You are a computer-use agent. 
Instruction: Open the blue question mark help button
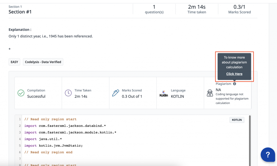268,155
